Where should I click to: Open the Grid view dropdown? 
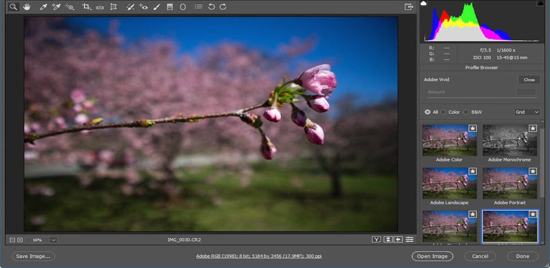(527, 112)
